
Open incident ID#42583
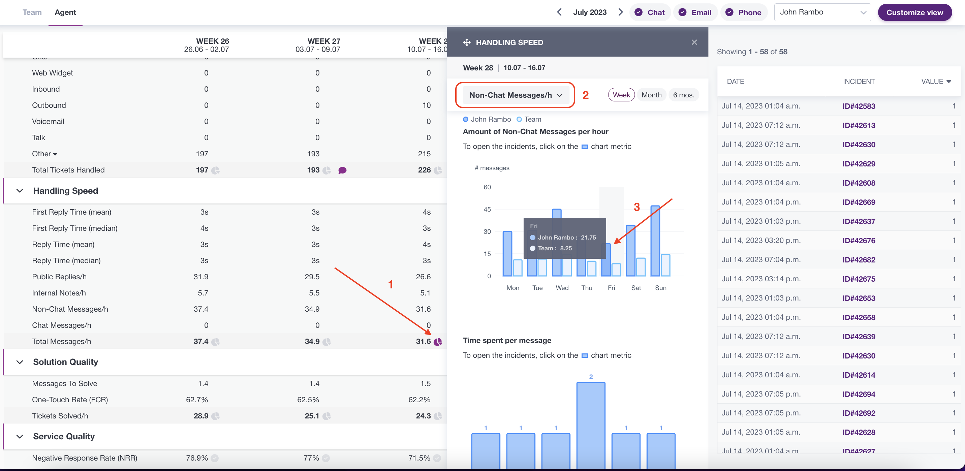[x=859, y=106]
